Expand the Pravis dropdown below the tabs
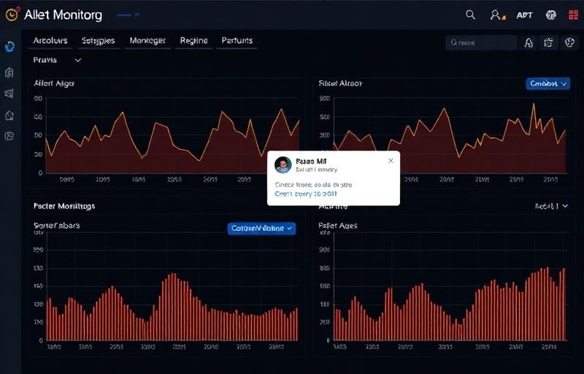The width and height of the screenshot is (584, 374). pos(58,60)
